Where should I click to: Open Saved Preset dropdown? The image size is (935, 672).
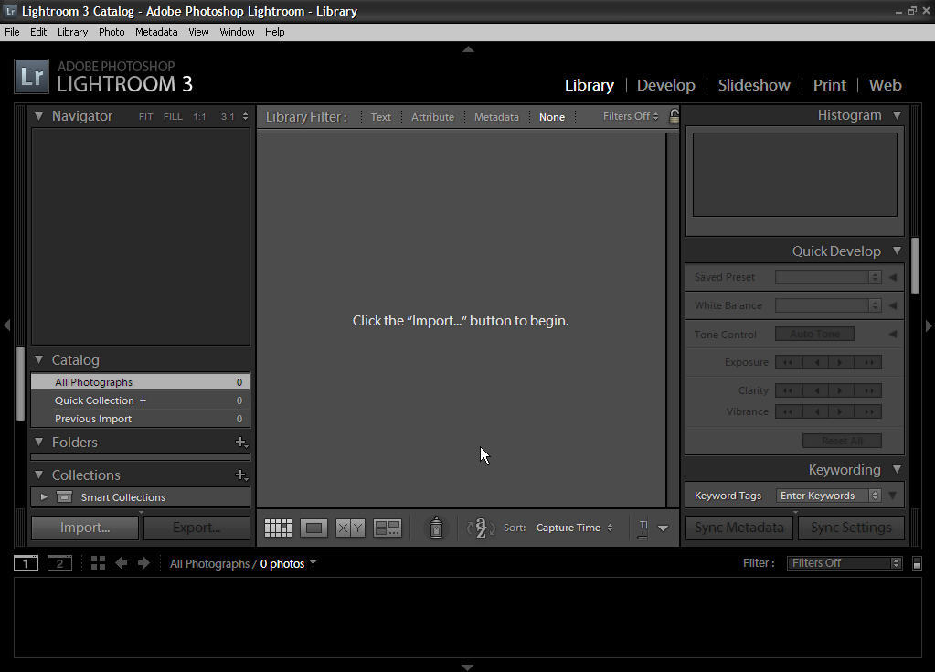(x=828, y=277)
